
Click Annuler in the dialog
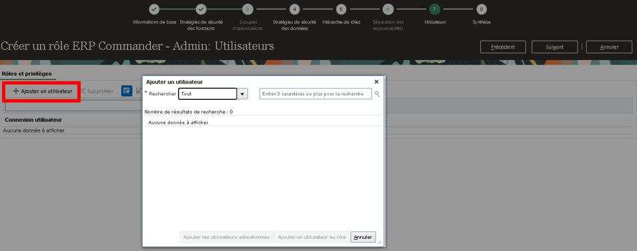363,237
